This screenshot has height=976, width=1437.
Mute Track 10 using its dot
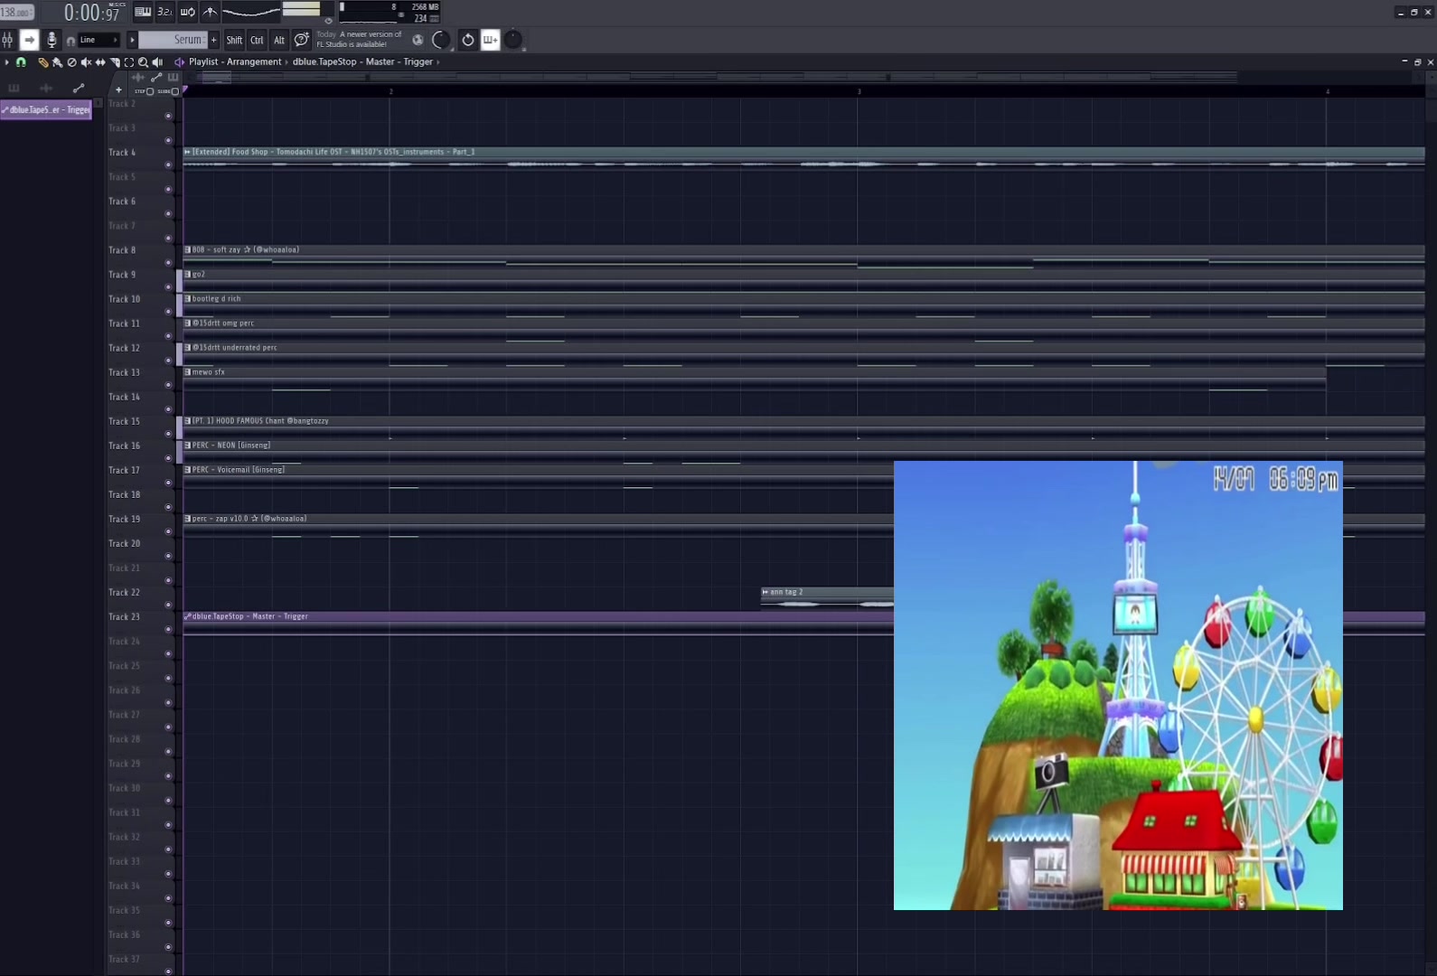(168, 311)
